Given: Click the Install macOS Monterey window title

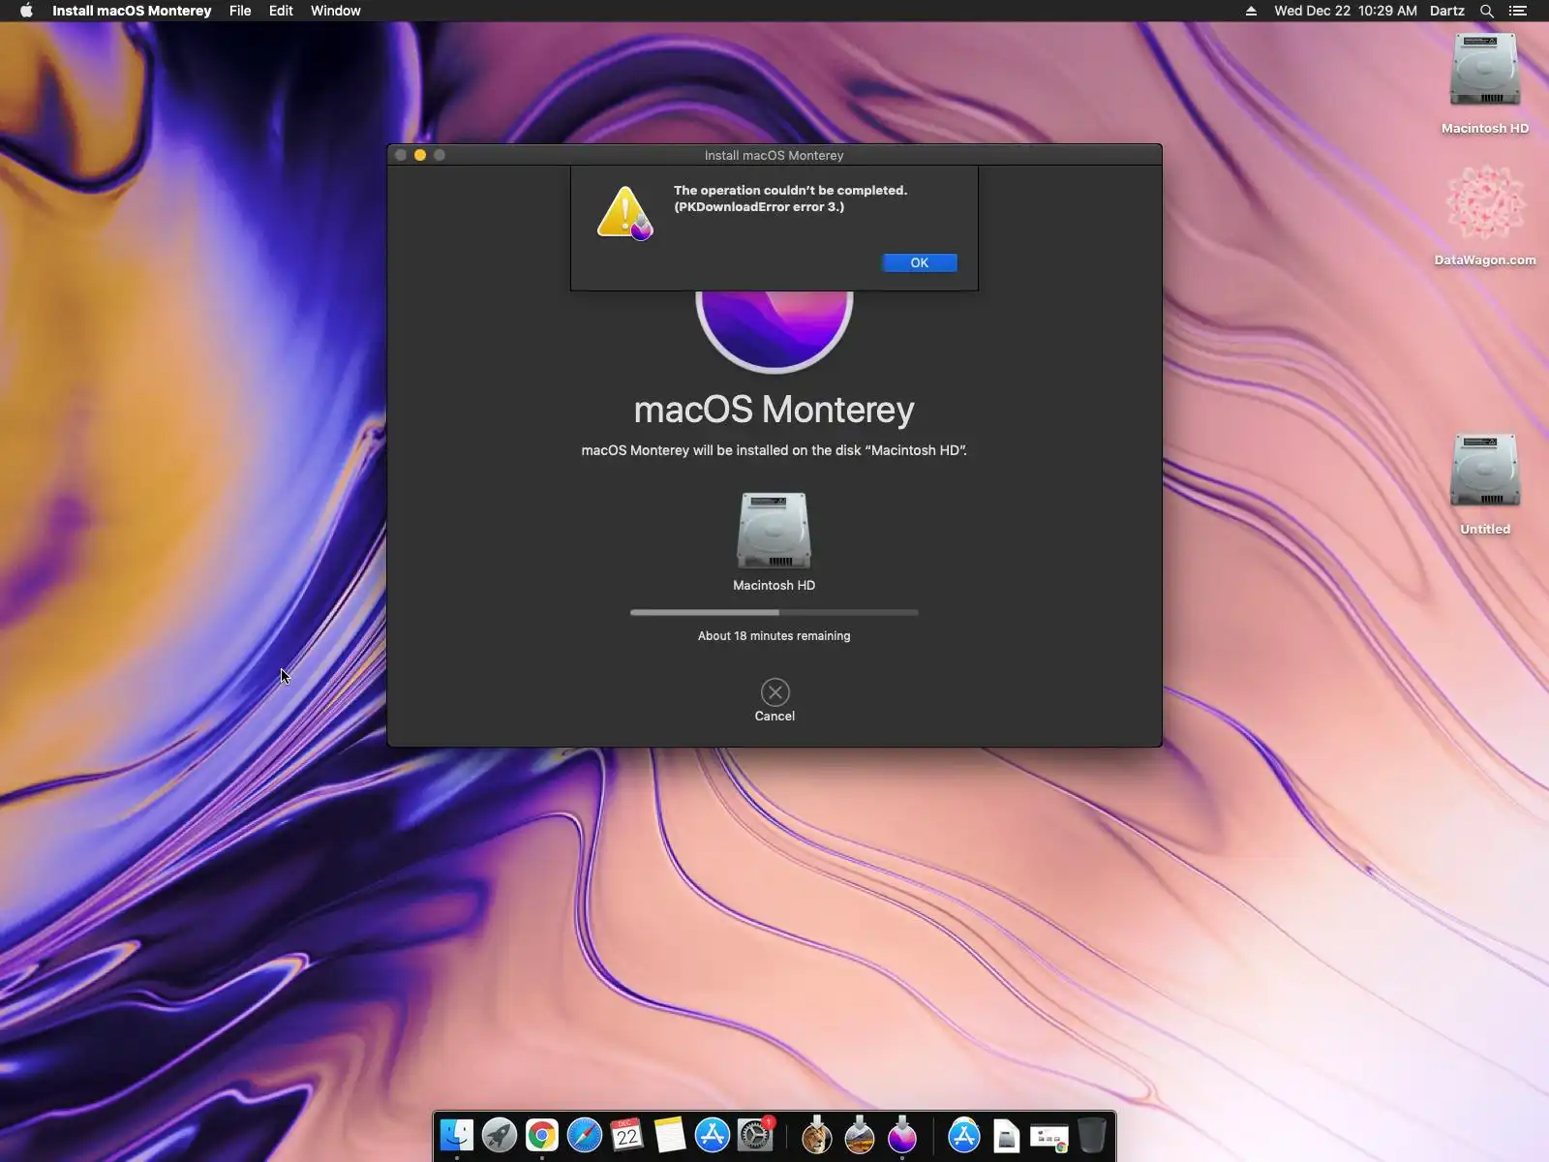Looking at the screenshot, I should click(x=774, y=155).
